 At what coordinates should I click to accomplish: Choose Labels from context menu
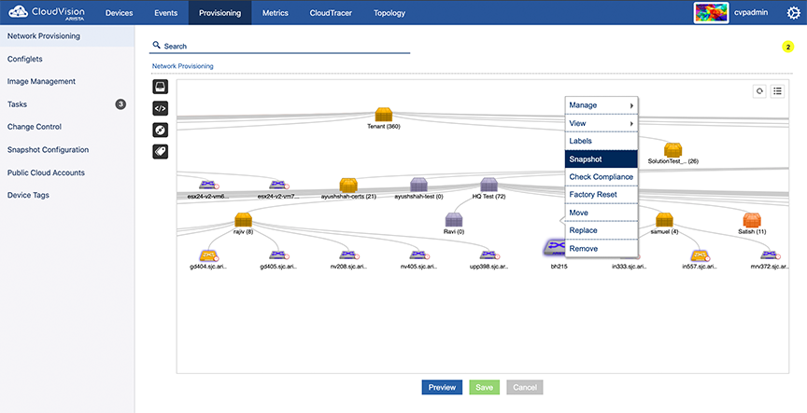(602, 141)
